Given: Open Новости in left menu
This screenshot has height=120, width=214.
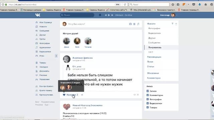Looking at the screenshot, I should [x=43, y=27].
